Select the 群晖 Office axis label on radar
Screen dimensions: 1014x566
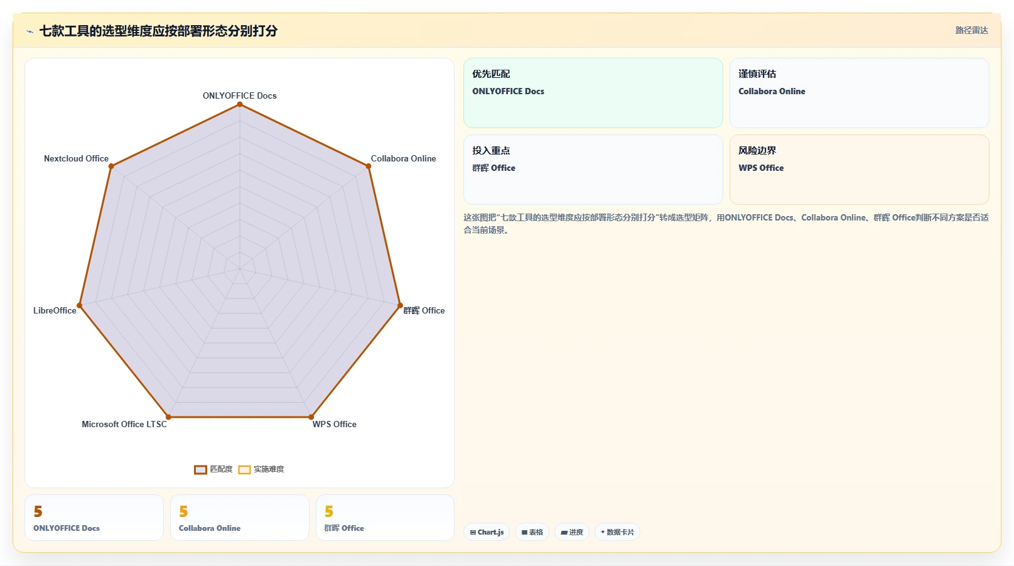point(424,310)
